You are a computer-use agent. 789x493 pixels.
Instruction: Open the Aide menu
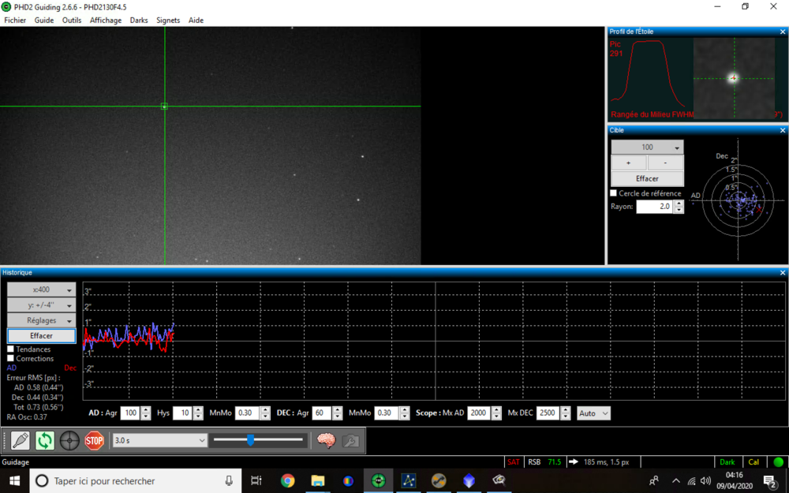coord(196,21)
